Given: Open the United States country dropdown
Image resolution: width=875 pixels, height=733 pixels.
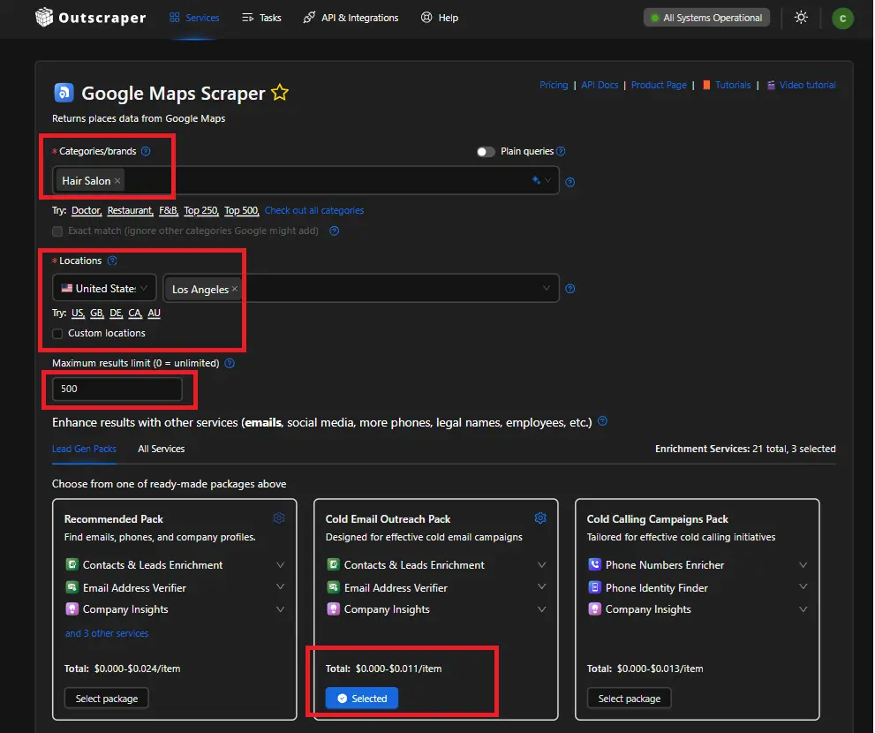Looking at the screenshot, I should click(104, 289).
